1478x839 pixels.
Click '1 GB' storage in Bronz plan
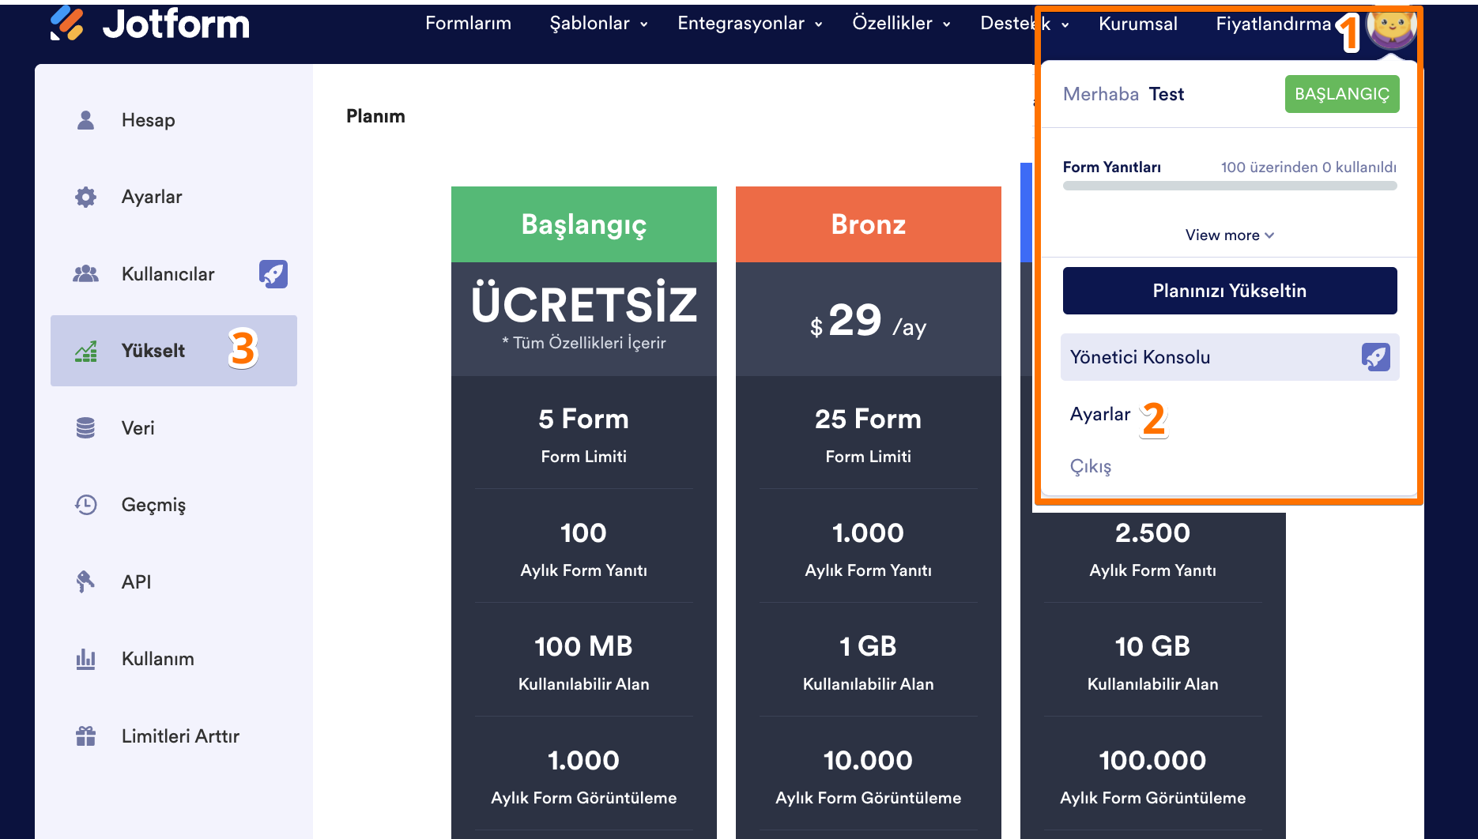click(869, 646)
